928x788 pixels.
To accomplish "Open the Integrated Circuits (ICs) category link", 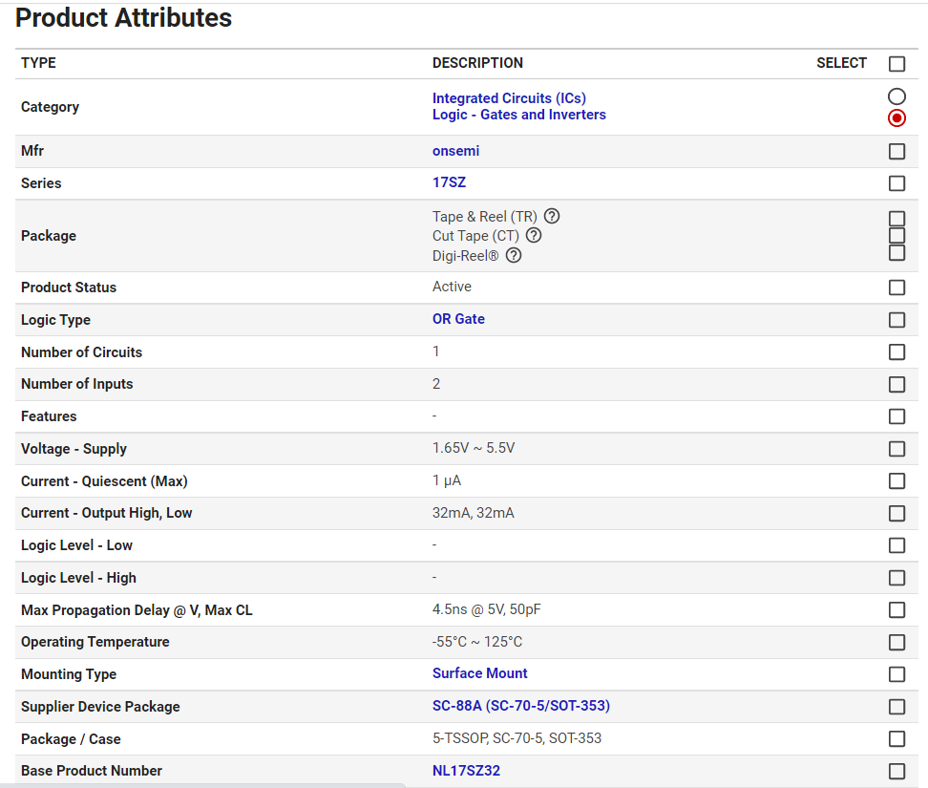I will click(509, 98).
